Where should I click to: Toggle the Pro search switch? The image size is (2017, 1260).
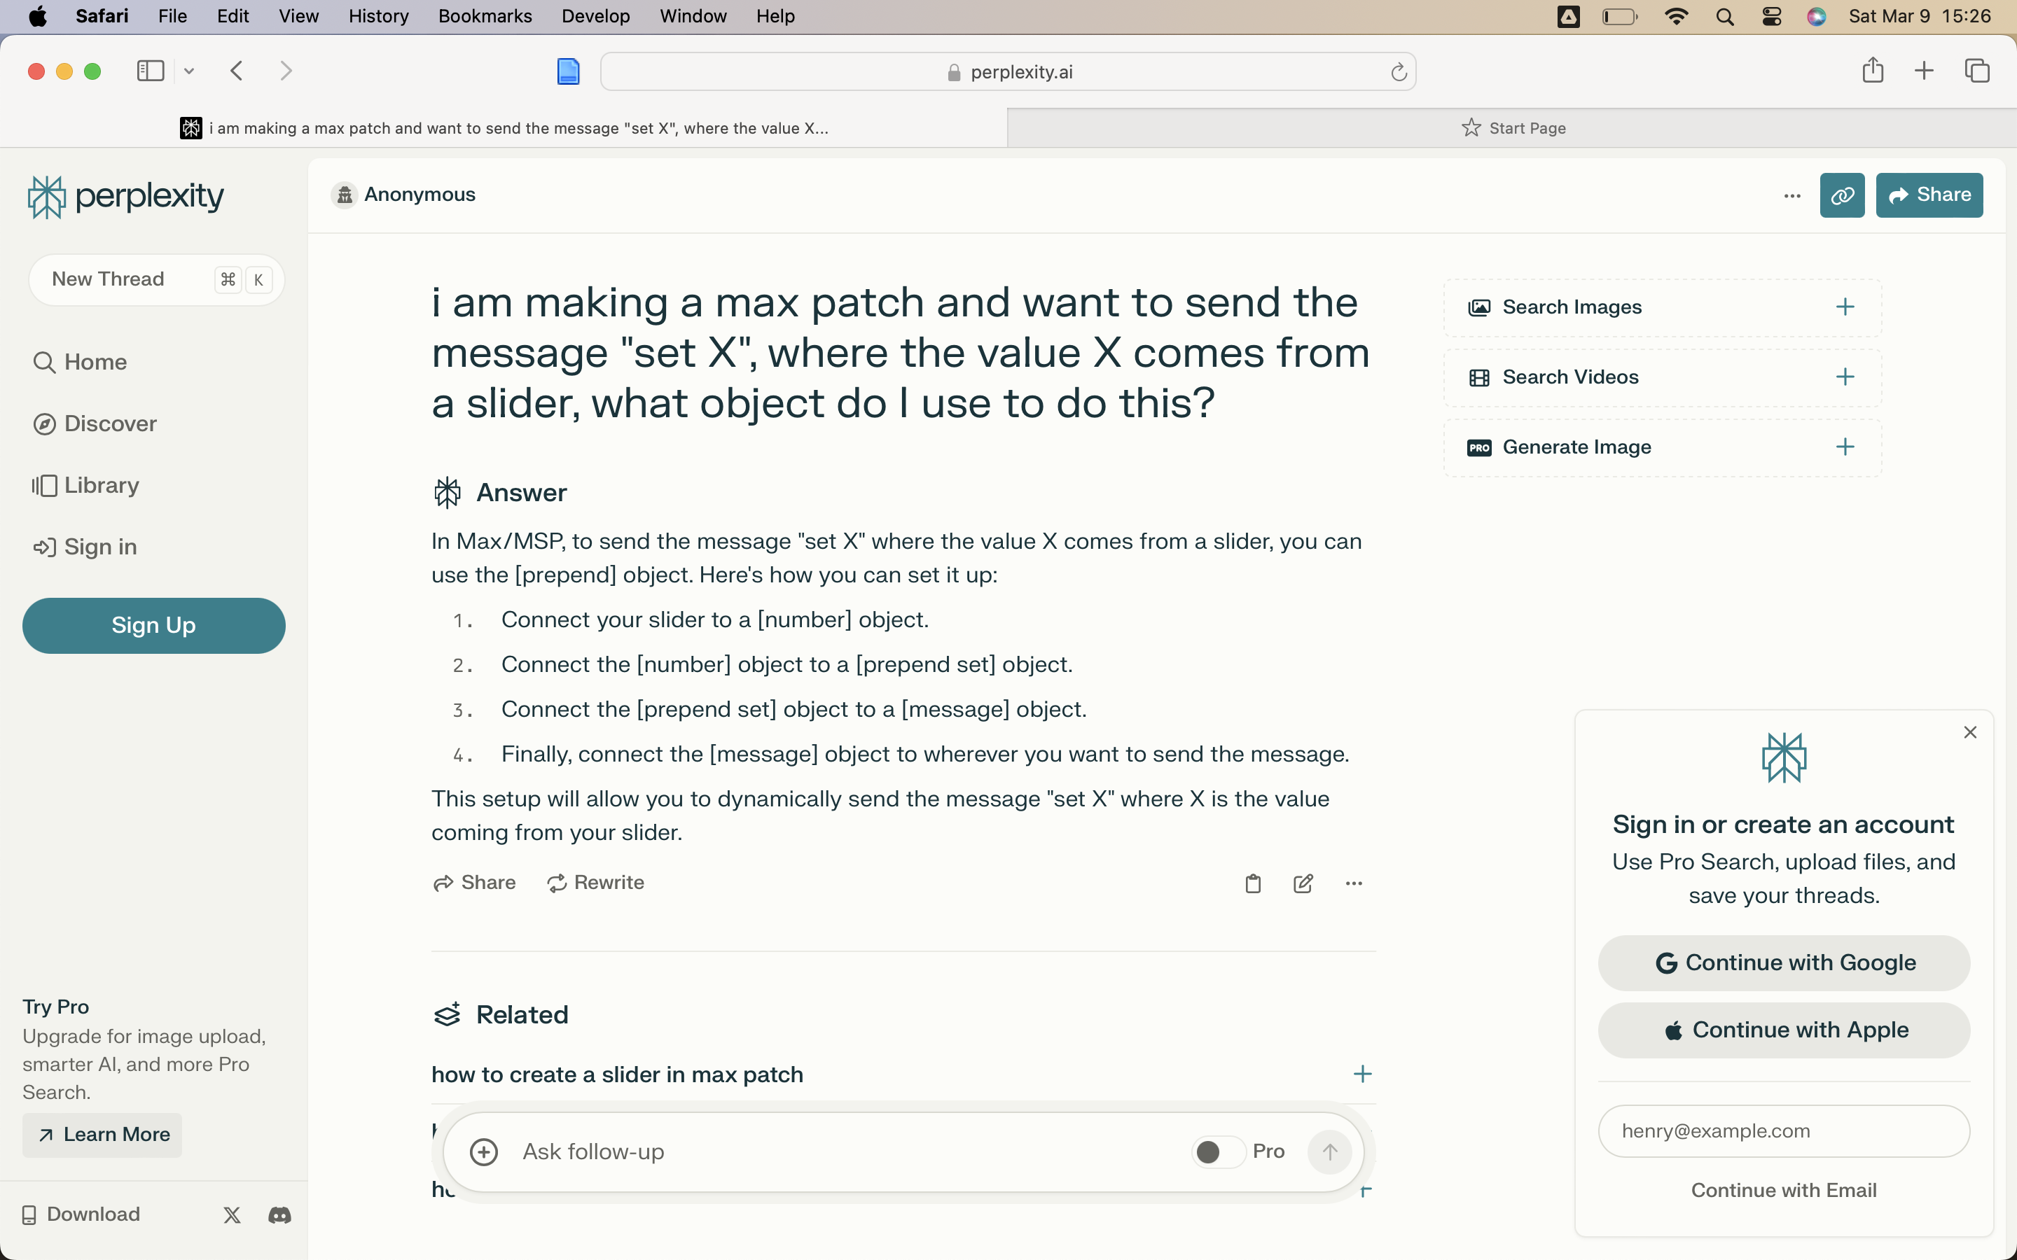pos(1218,1151)
